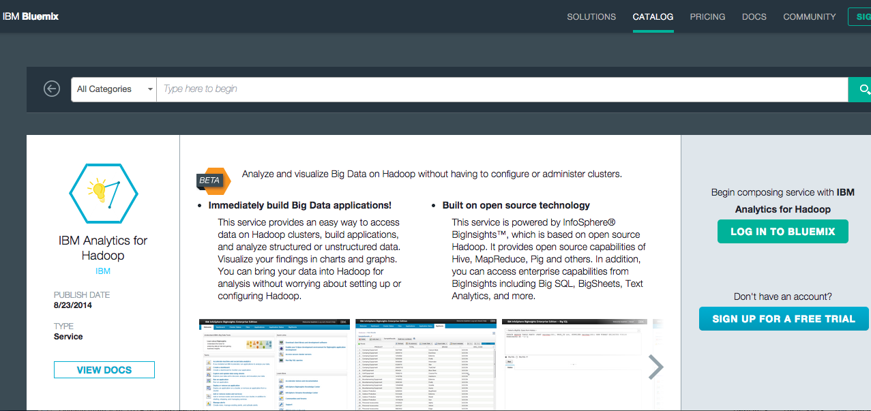Viewport: 871px width, 411px height.
Task: Click the catalog search input field
Action: pos(501,89)
